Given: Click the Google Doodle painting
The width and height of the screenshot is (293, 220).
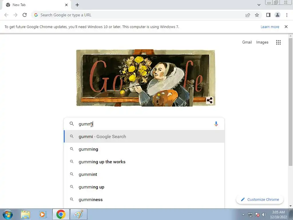Looking at the screenshot, I should pyautogui.click(x=146, y=78).
